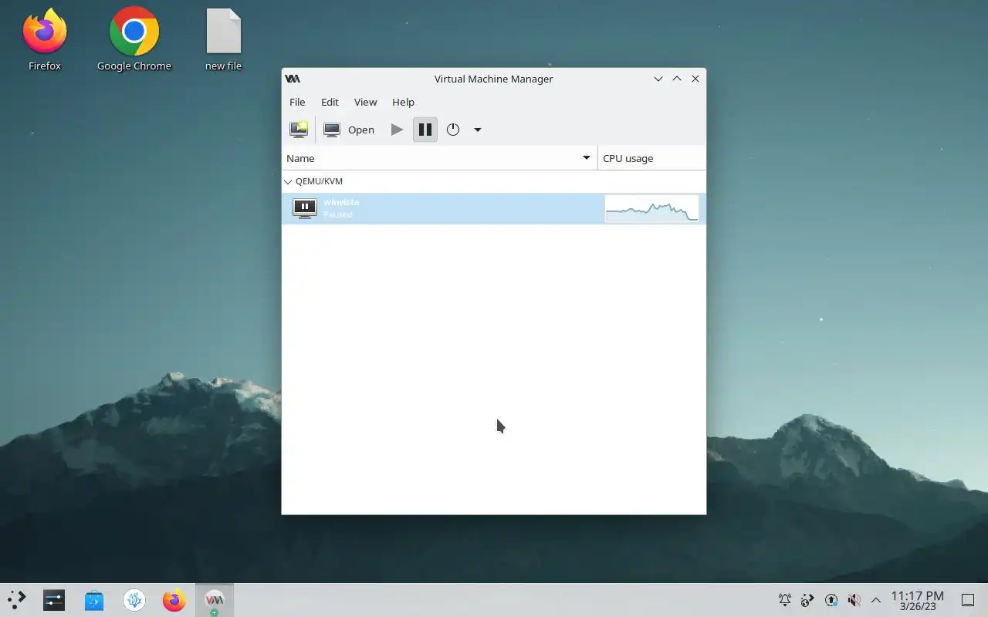The image size is (988, 617).
Task: Resume the paused virtual machine
Action: coord(397,130)
